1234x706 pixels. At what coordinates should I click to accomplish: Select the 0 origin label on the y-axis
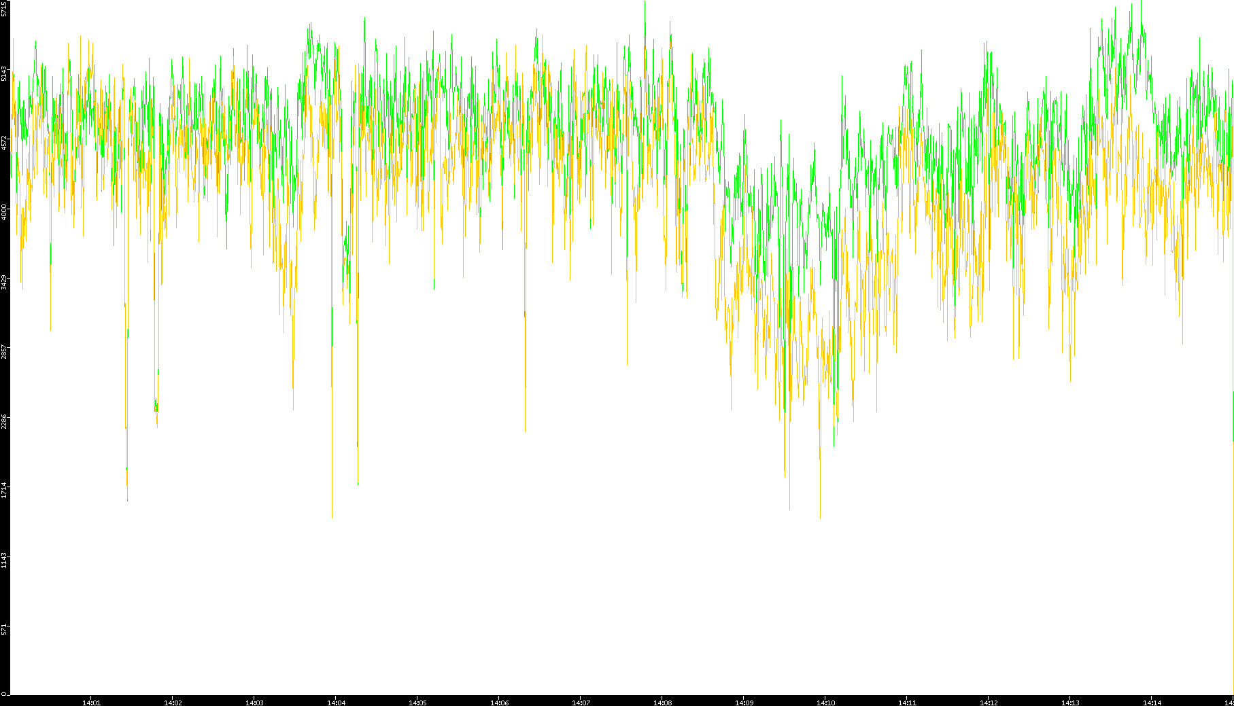tap(4, 694)
